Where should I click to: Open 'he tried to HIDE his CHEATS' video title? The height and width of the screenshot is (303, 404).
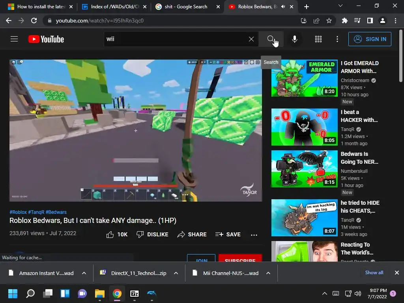(x=360, y=207)
